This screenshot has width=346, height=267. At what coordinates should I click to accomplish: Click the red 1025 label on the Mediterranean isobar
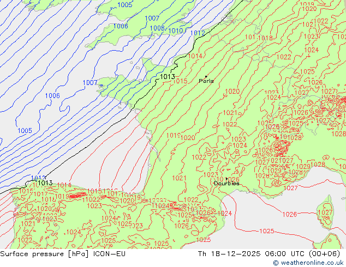coord(266,231)
